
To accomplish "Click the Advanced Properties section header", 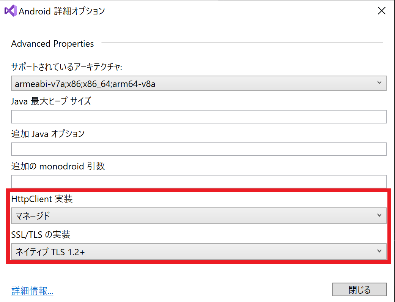I will tap(52, 44).
